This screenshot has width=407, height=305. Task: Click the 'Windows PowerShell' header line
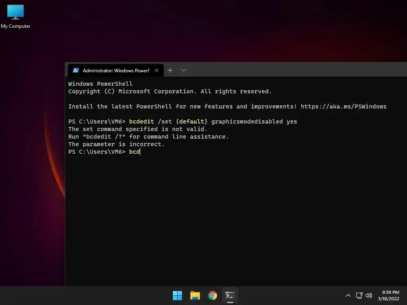coord(101,84)
